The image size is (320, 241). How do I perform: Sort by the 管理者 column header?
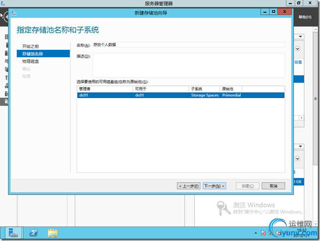(105, 89)
